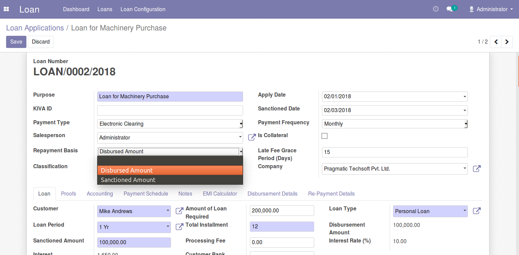Click the LOAN/0002/2018 number heading

(x=74, y=72)
